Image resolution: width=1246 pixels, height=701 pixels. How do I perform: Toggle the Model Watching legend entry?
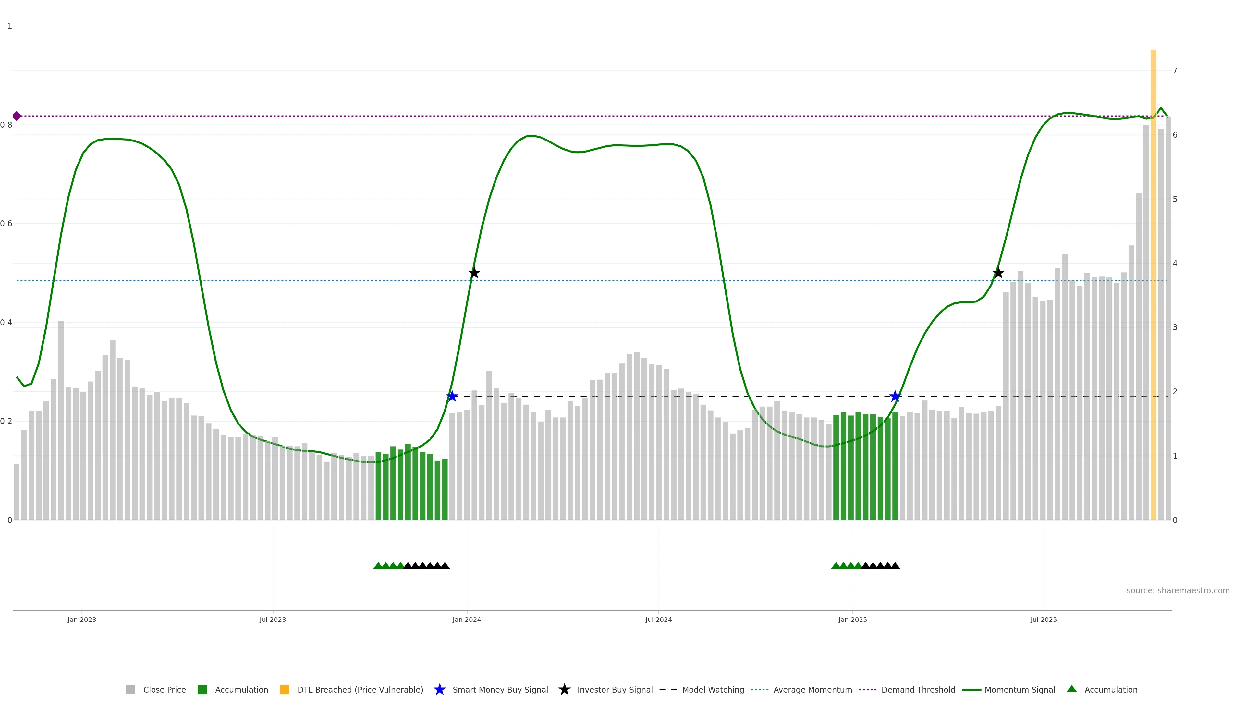coord(713,689)
